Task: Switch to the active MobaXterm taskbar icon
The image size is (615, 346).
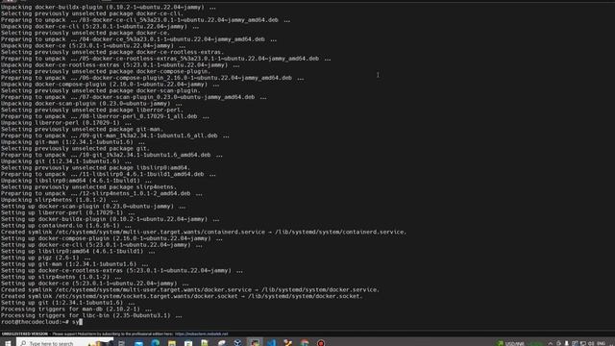Action: [255, 342]
